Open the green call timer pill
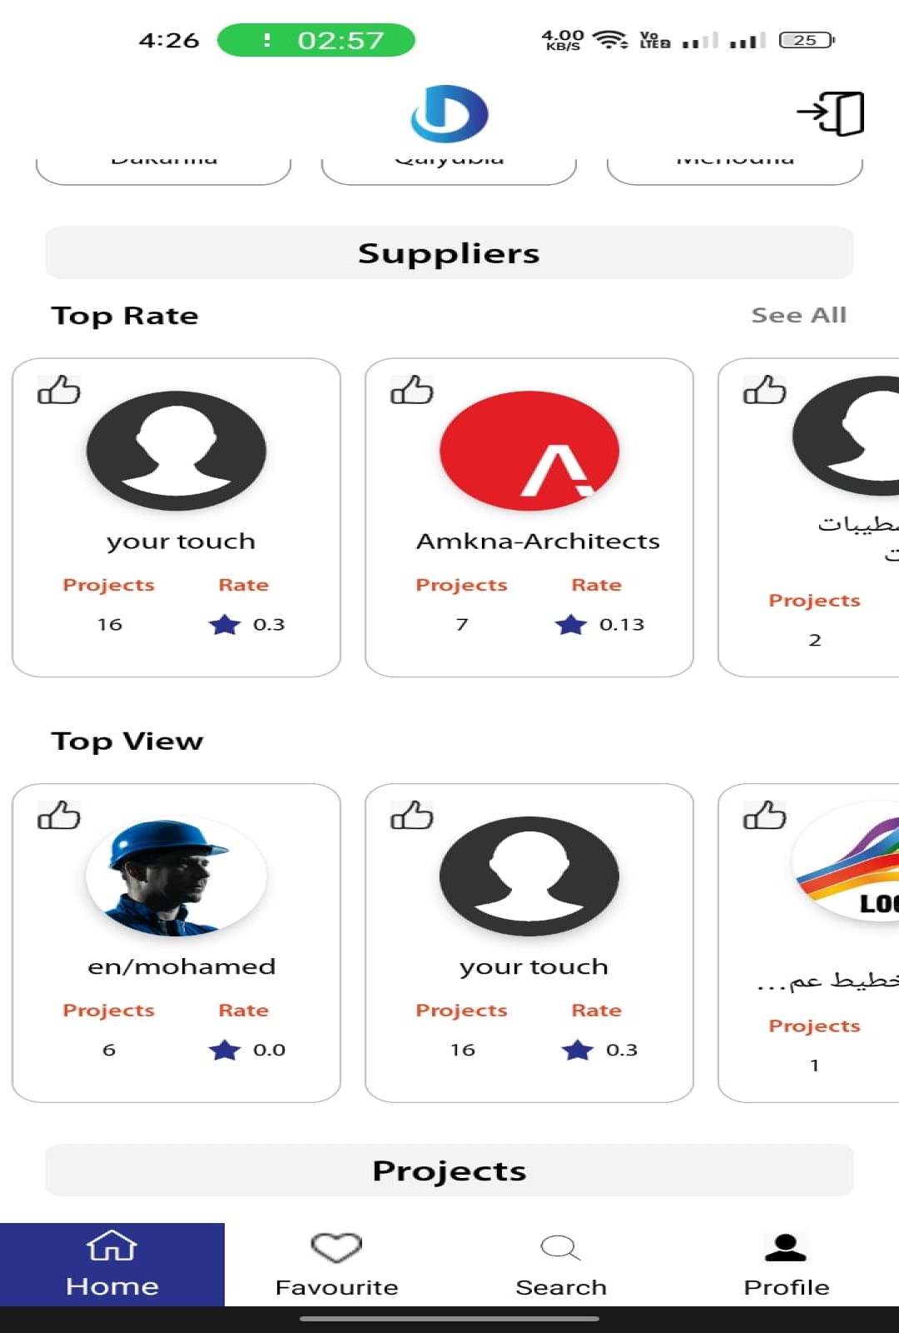899x1333 pixels. pos(316,40)
